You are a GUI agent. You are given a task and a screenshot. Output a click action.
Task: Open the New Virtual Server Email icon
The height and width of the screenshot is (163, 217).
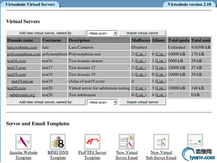pyautogui.click(x=126, y=142)
